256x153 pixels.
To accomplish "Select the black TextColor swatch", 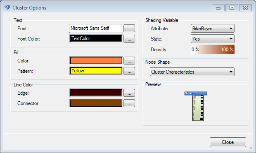I will (x=96, y=38).
